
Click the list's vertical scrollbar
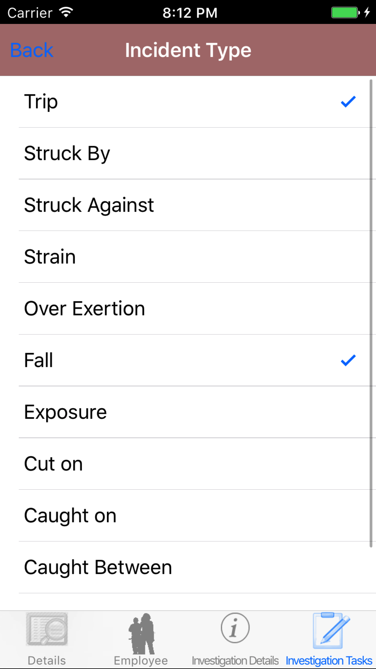(x=371, y=312)
